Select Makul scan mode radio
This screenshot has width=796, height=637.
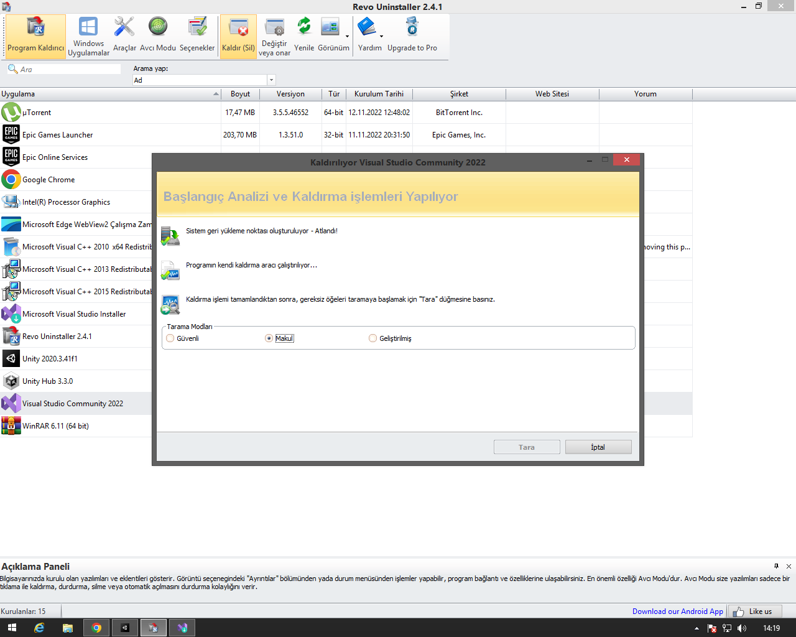[x=269, y=338]
